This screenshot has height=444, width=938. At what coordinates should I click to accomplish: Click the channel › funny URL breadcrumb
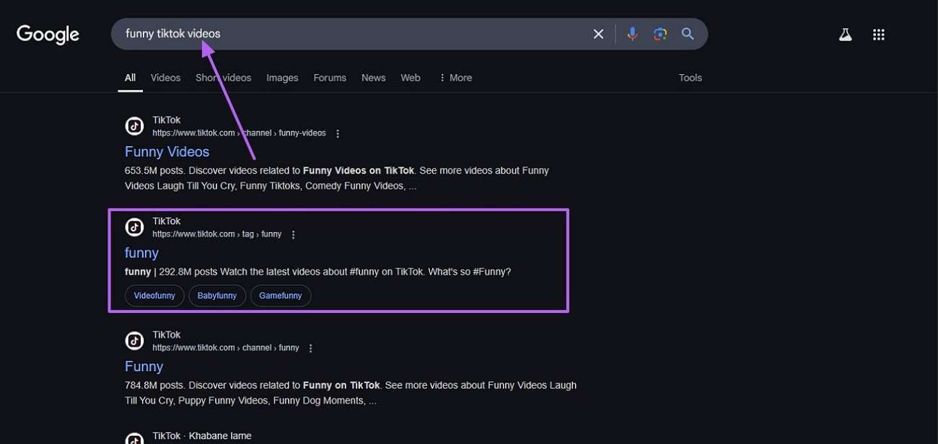point(226,348)
